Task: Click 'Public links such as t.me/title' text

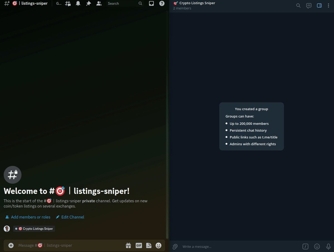Action: 254,137
